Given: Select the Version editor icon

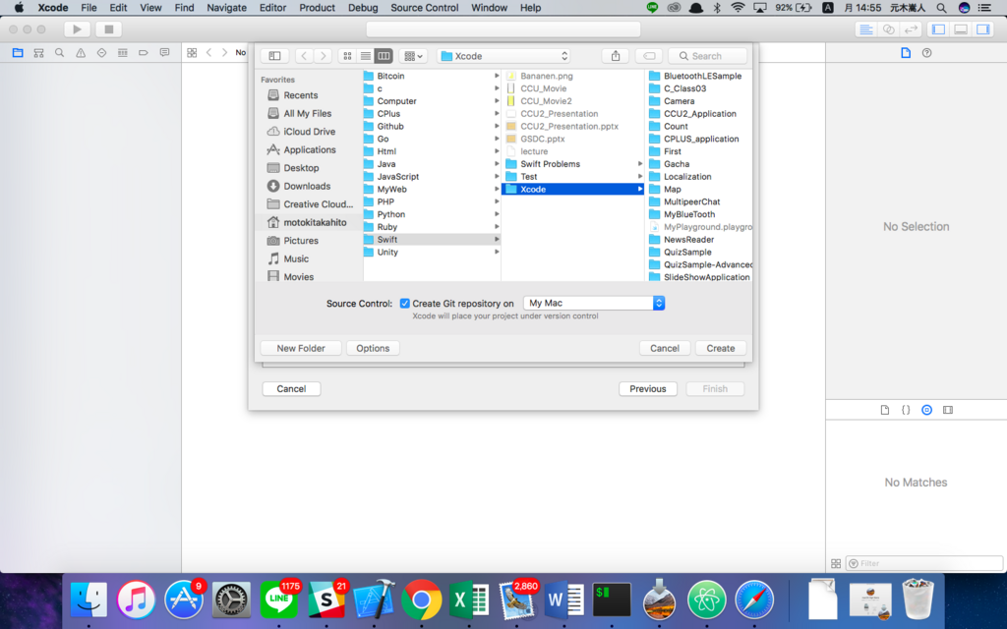Looking at the screenshot, I should click(911, 29).
